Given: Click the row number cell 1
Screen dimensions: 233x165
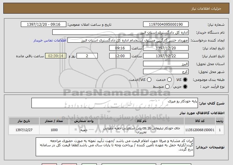Looking at the screenshot, I should click(x=220, y=130).
